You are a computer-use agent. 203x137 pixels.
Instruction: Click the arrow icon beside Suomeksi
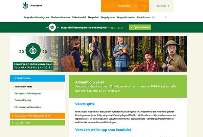(x=168, y=6)
